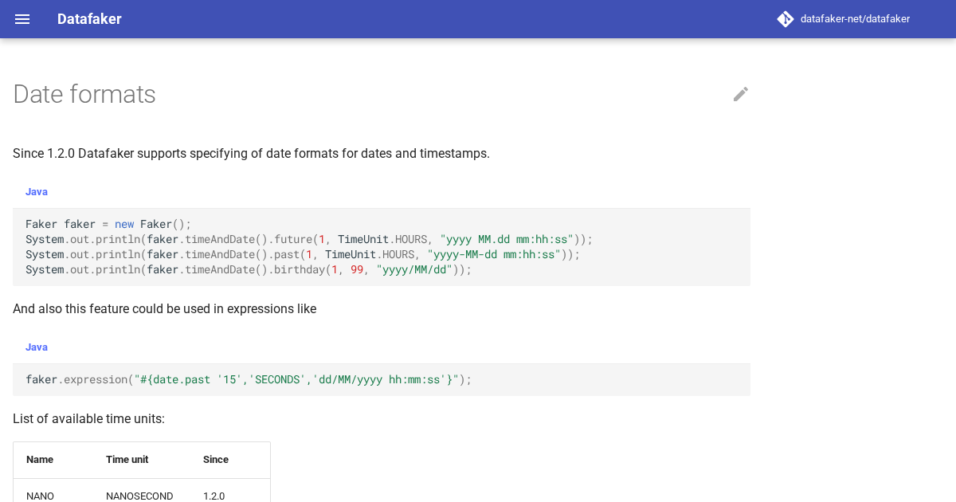Viewport: 956px width, 502px height.
Task: Select the NANO cell in the table
Action: [41, 496]
